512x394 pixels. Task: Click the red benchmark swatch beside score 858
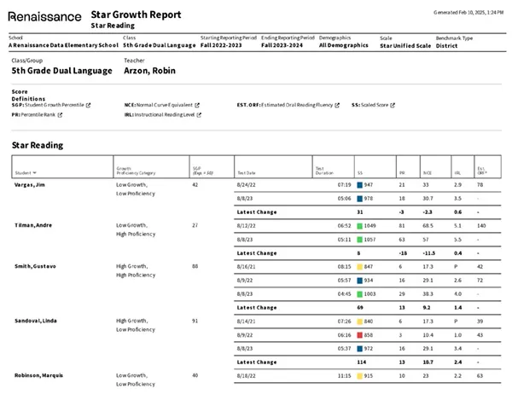359,335
